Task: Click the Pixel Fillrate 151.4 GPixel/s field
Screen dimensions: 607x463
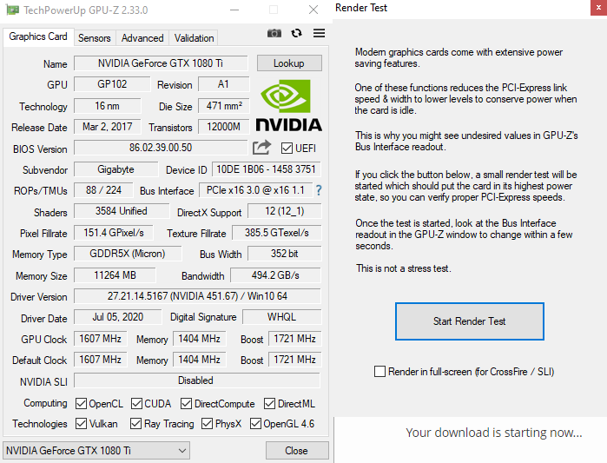Action: (114, 233)
